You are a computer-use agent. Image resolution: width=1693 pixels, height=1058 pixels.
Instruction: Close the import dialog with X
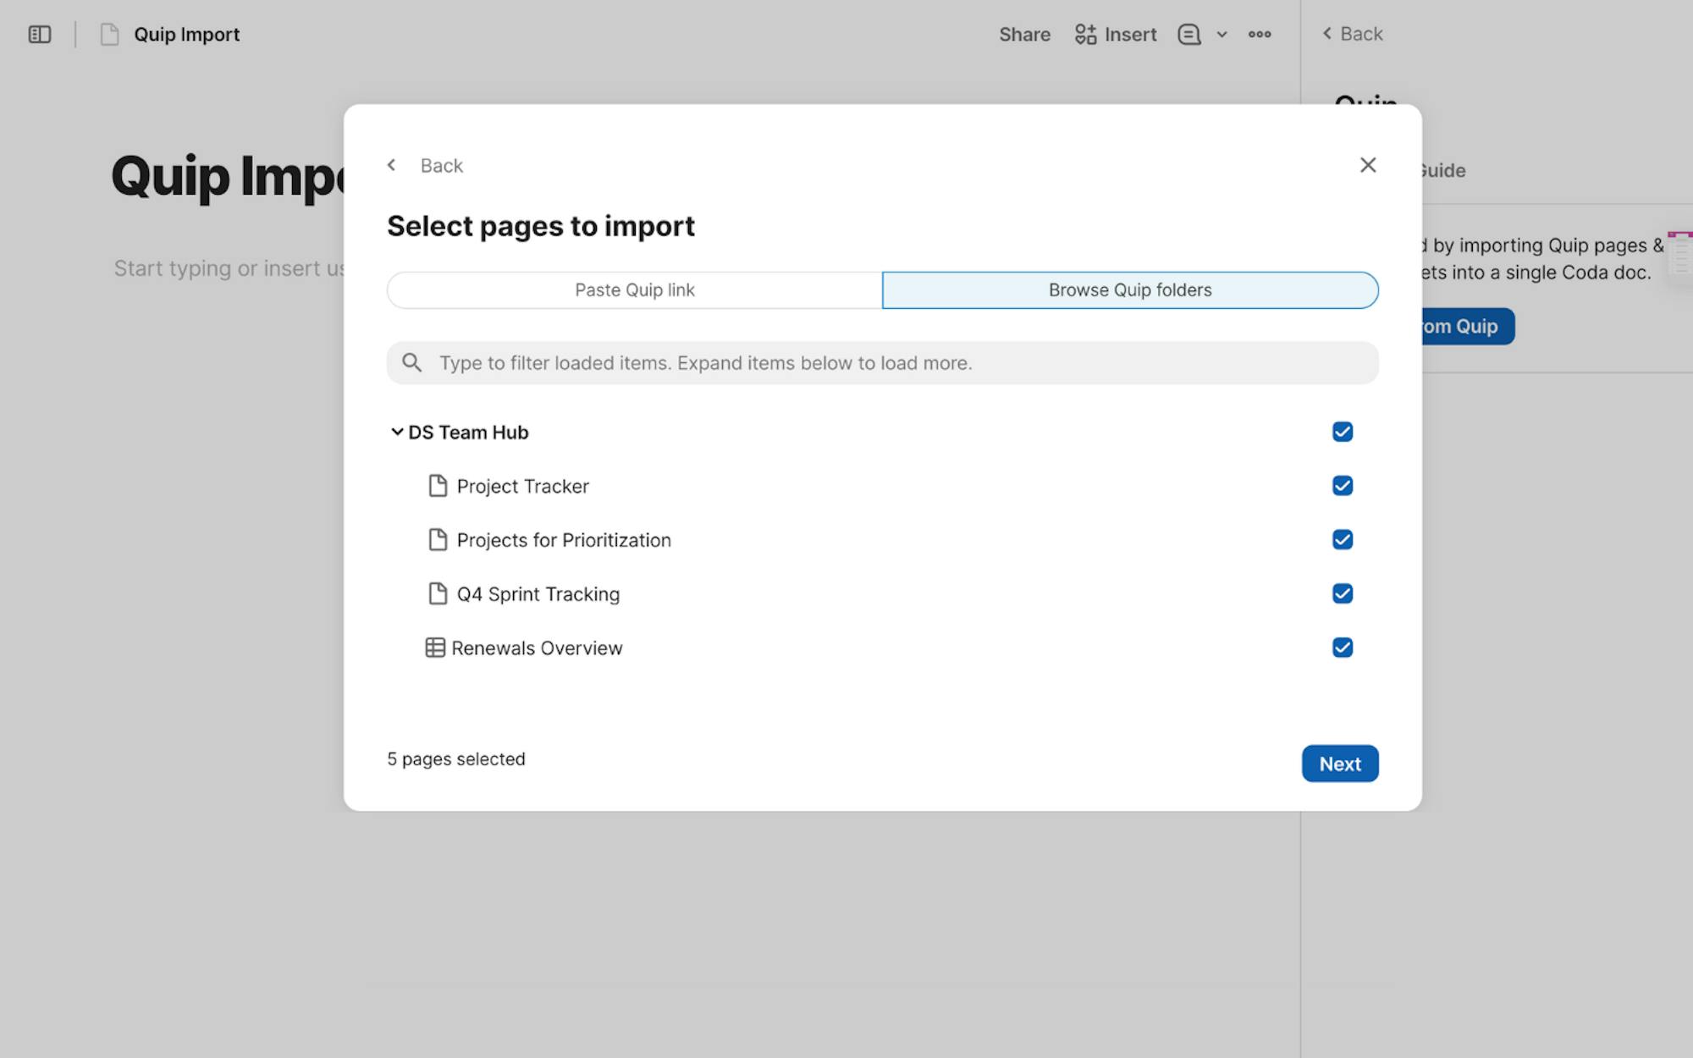pos(1367,165)
